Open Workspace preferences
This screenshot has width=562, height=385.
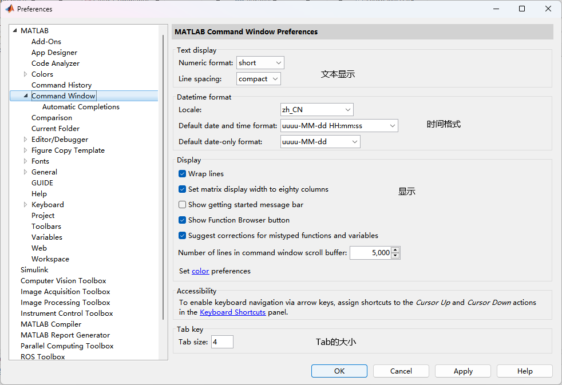pos(50,259)
